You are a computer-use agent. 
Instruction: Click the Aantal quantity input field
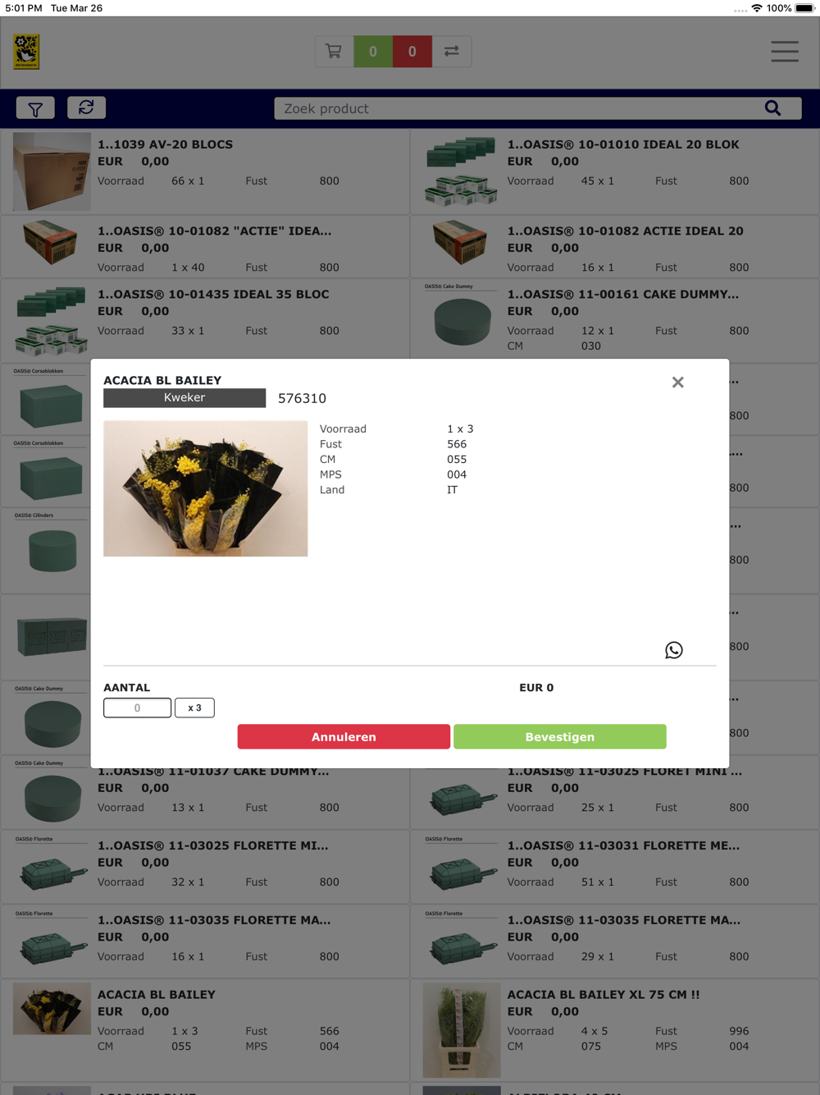coord(137,708)
